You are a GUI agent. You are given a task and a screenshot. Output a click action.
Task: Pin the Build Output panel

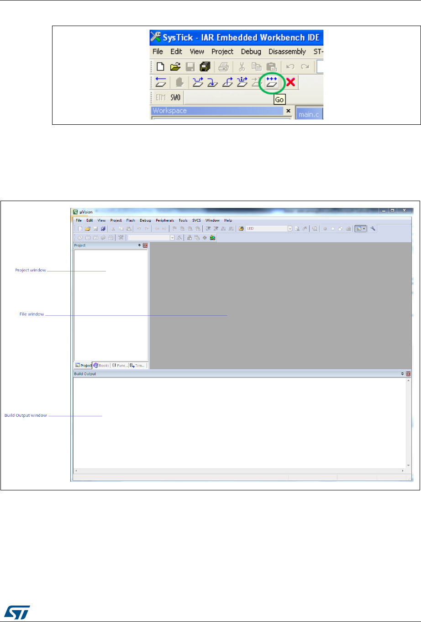coord(402,374)
